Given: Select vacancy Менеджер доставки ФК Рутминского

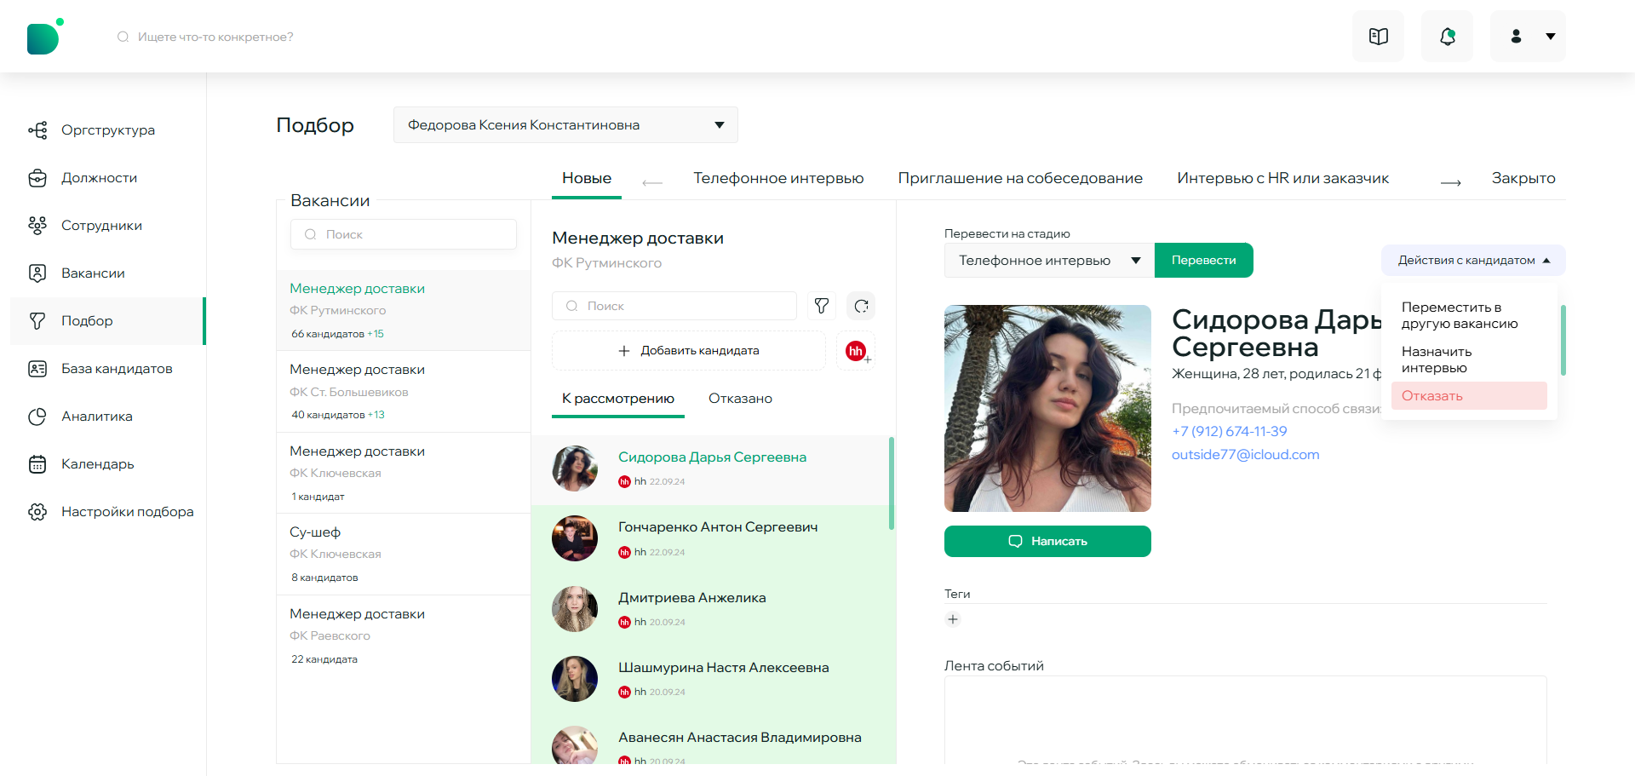Looking at the screenshot, I should [404, 310].
